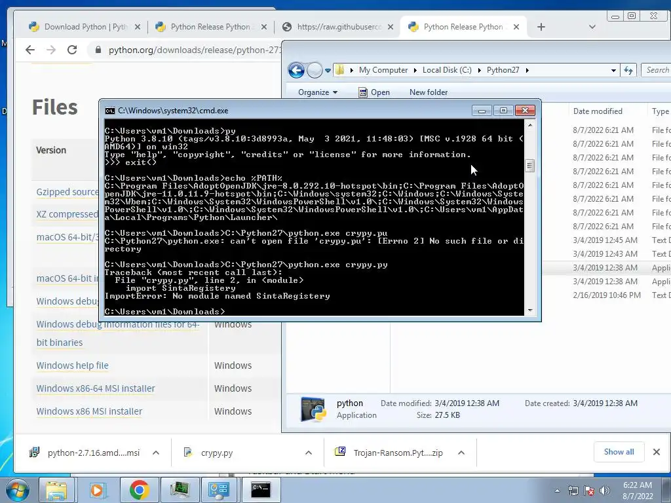Image resolution: width=671 pixels, height=503 pixels.
Task: Click Explorer forward navigation button
Action: click(315, 70)
